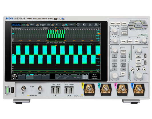
Task: Toggle the Touch Lock button
Action: tap(124, 28)
